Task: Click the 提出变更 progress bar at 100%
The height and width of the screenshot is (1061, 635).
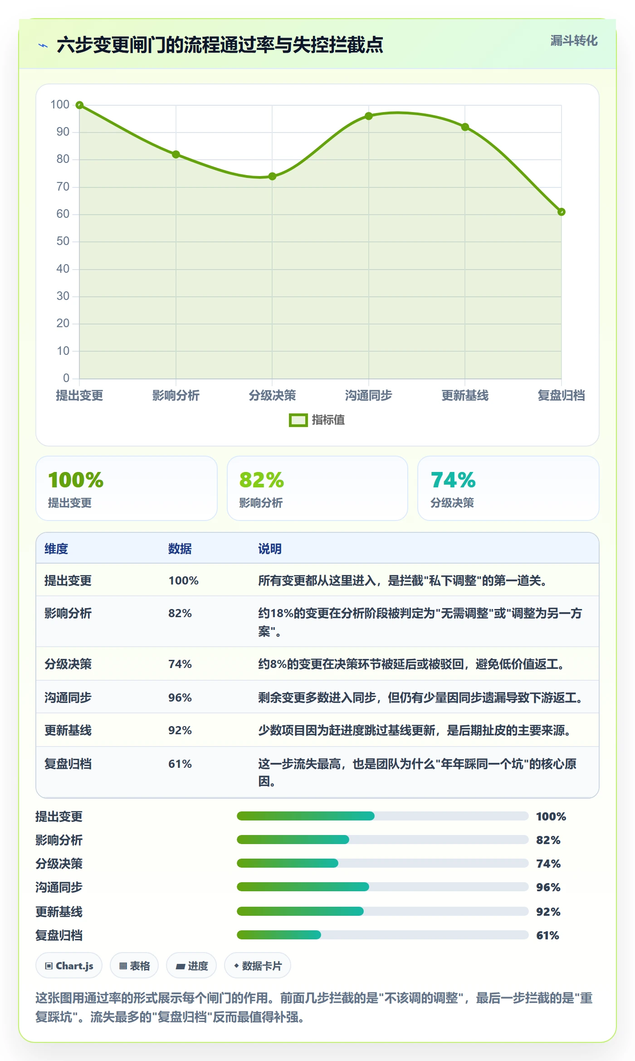Action: [382, 816]
